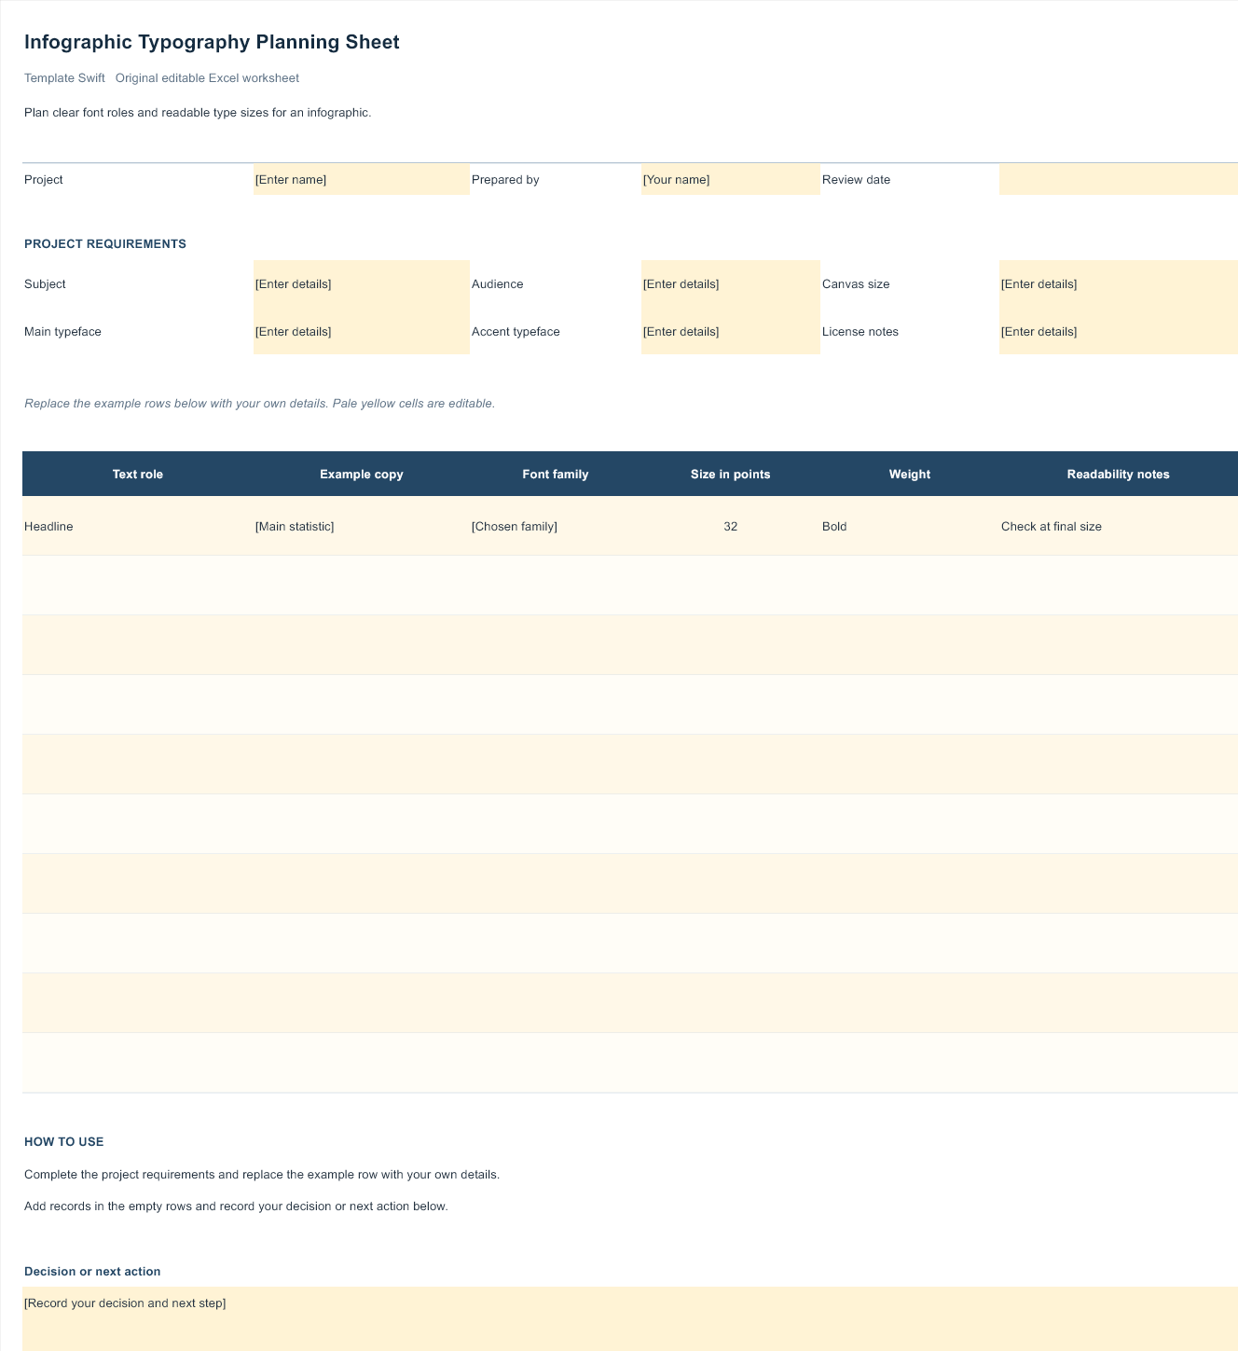Screen dimensions: 1238x1351
Task: Click the 'Headline' text role cell
Action: (x=138, y=526)
